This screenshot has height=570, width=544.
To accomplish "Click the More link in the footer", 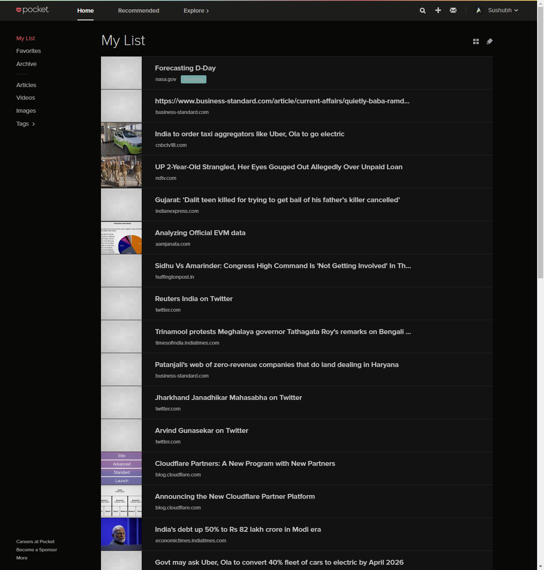I will pyautogui.click(x=22, y=558).
